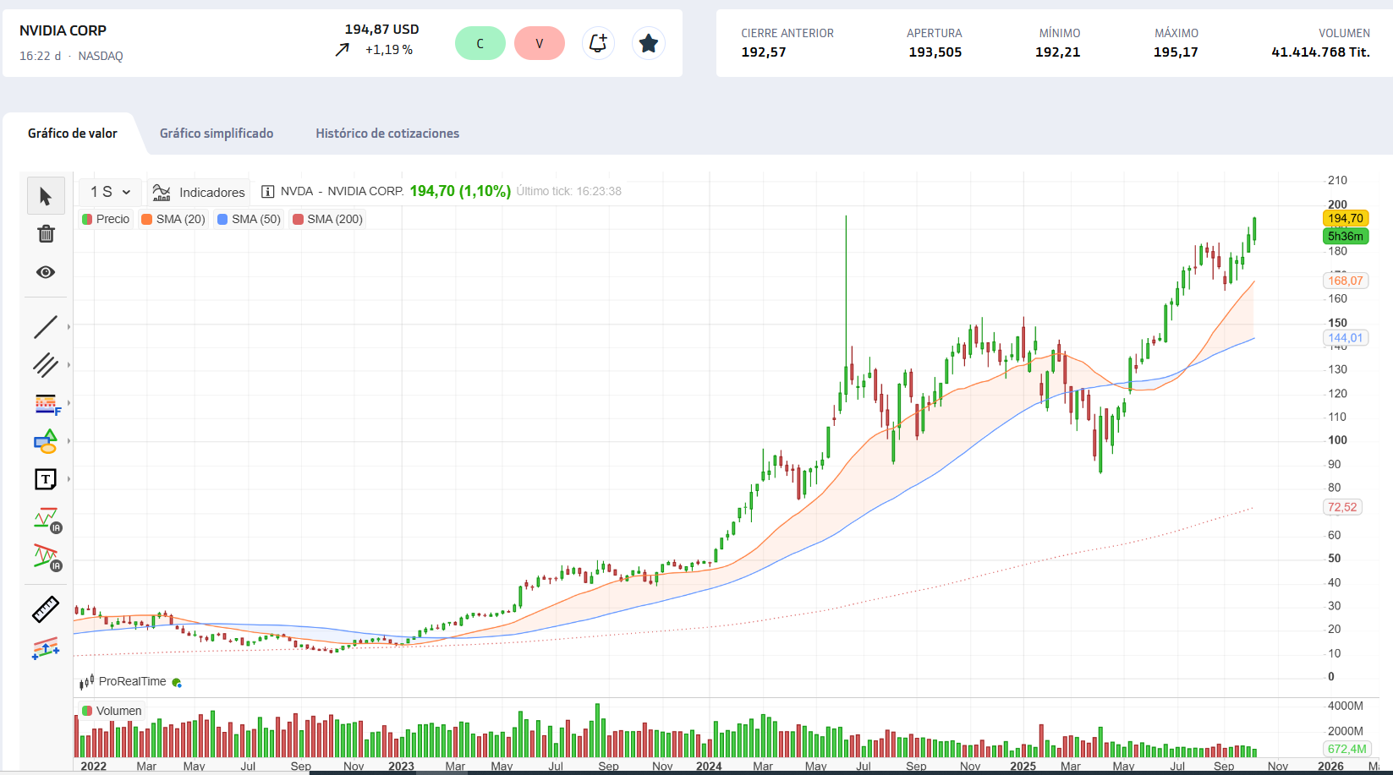Click the 5h36m countdown label
The image size is (1393, 775).
[1346, 236]
